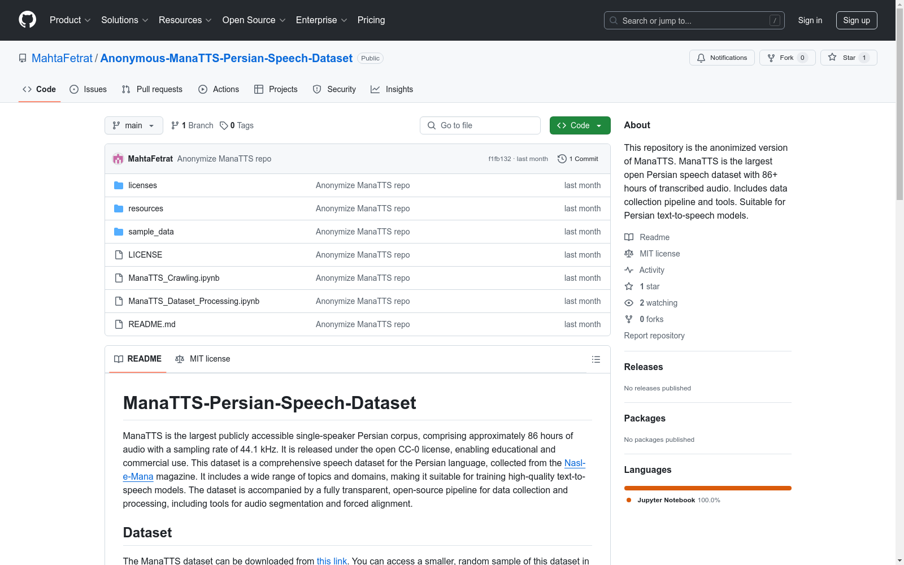Click the README.md file icon

click(x=119, y=324)
